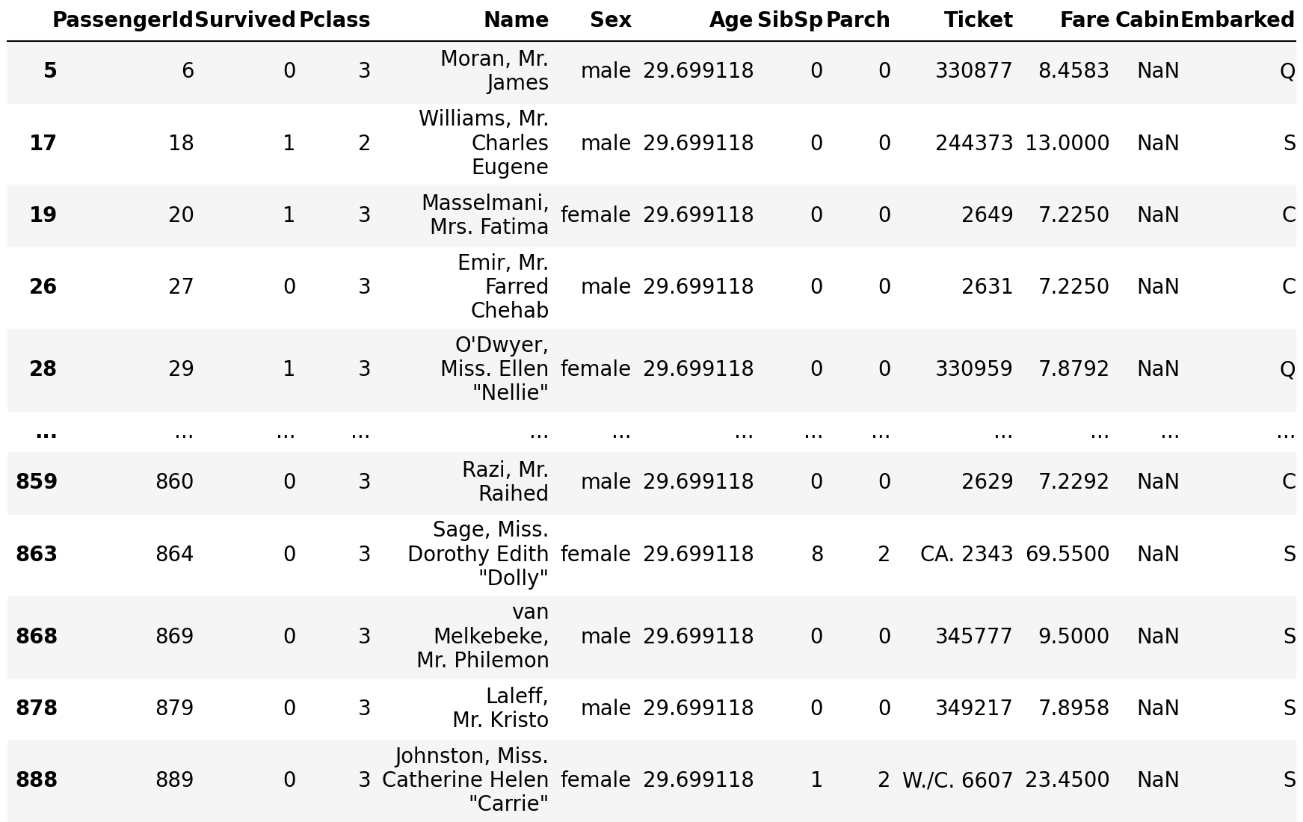Select the Cabin column header
1303x822 pixels.
1147,20
